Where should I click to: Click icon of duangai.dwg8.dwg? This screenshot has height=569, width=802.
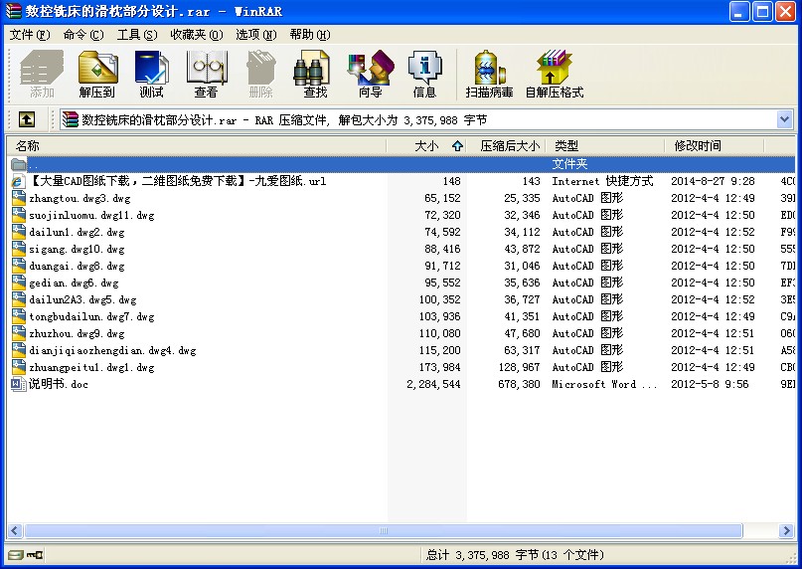click(19, 266)
